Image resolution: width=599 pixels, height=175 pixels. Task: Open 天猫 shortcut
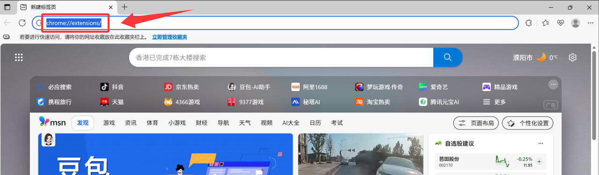112,102
